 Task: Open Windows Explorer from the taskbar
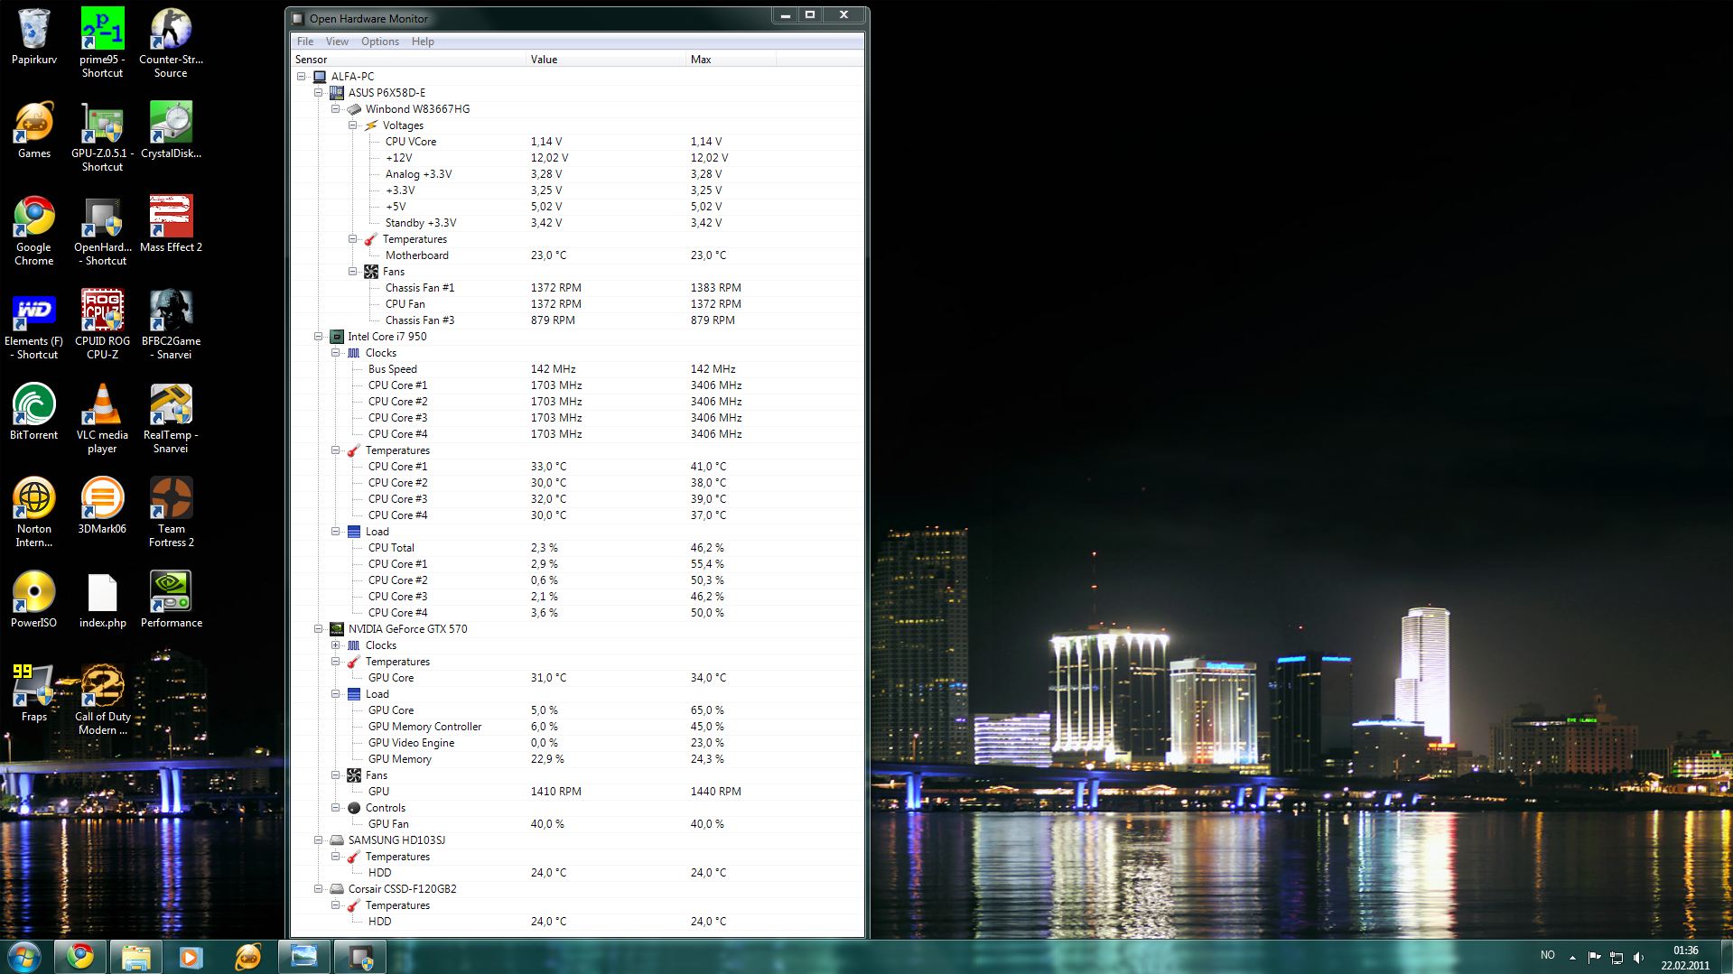coord(135,957)
